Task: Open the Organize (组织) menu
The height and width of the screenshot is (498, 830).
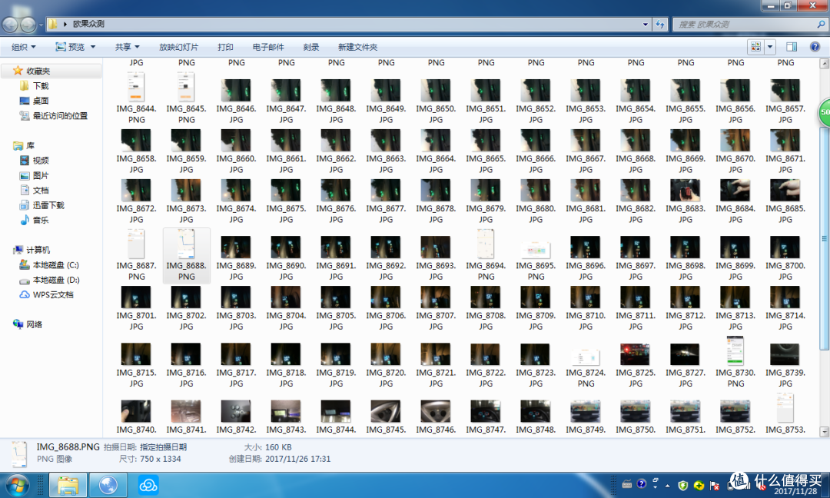Action: (24, 47)
